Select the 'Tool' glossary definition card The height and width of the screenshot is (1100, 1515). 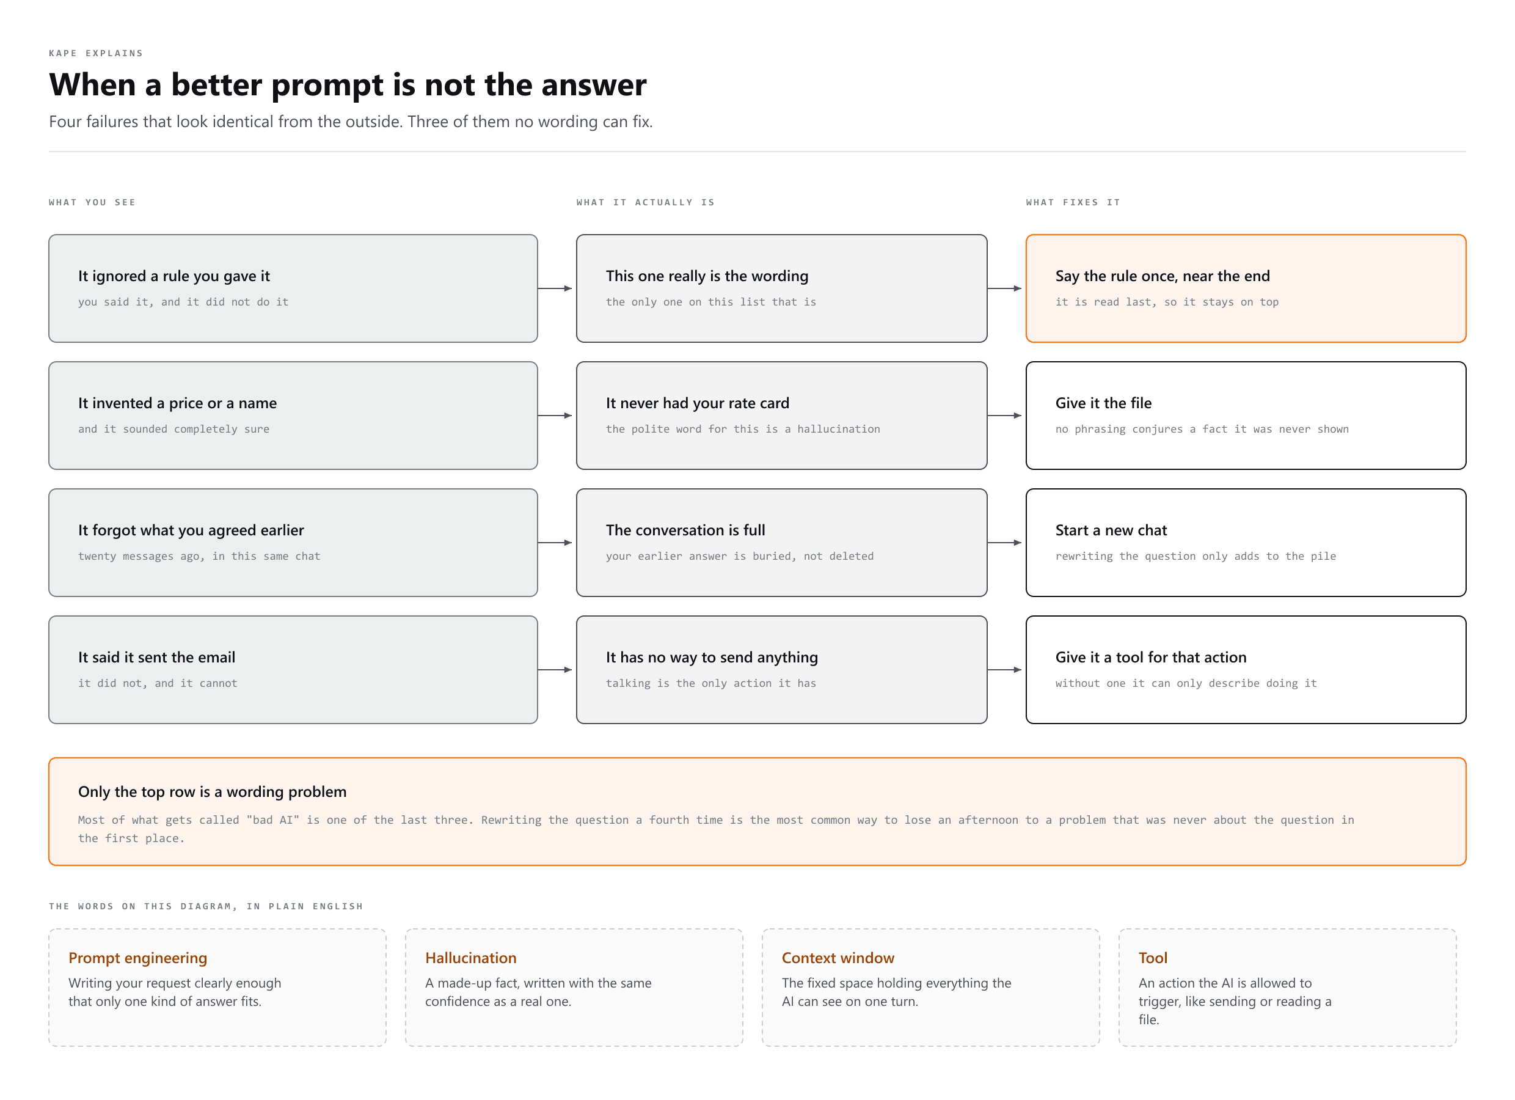1287,987
